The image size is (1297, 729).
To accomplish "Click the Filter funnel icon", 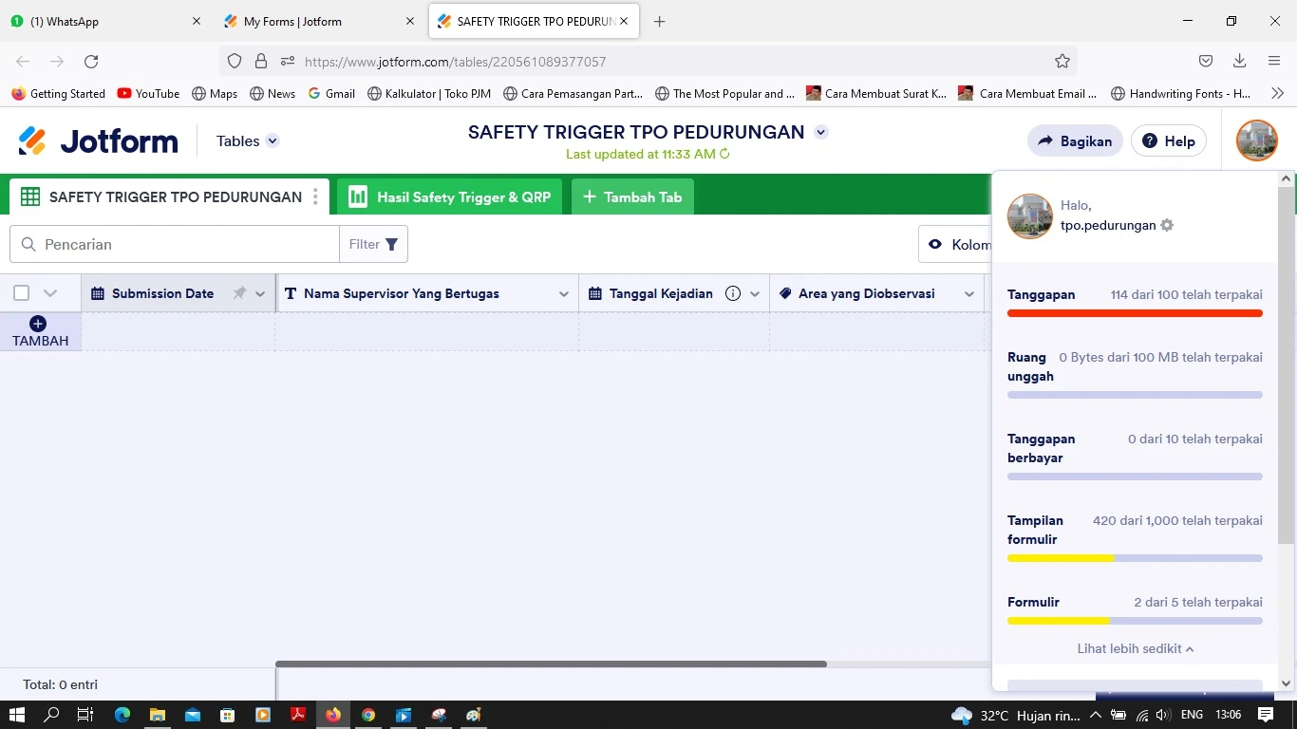I will coord(391,244).
